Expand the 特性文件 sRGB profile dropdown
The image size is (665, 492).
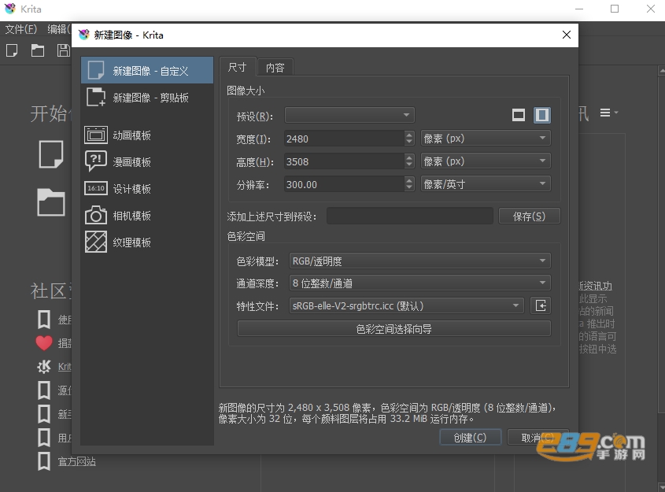click(x=406, y=305)
